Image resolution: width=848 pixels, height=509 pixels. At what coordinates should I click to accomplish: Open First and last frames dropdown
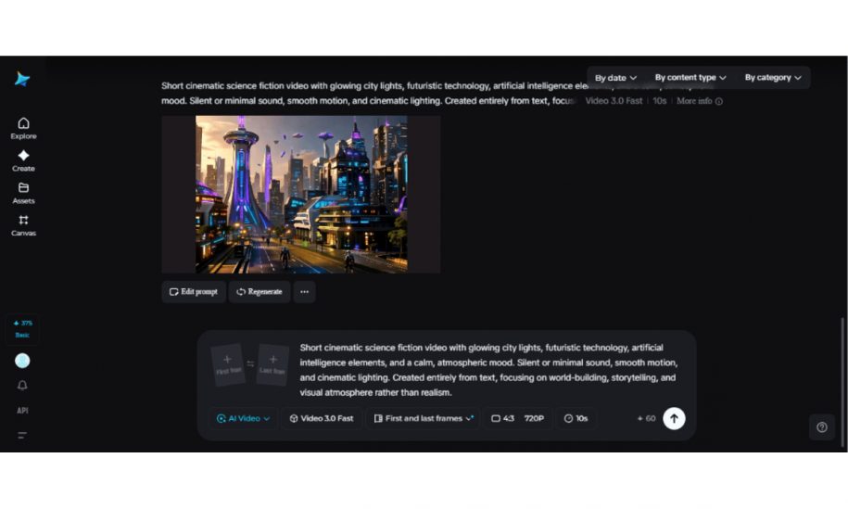(x=423, y=418)
